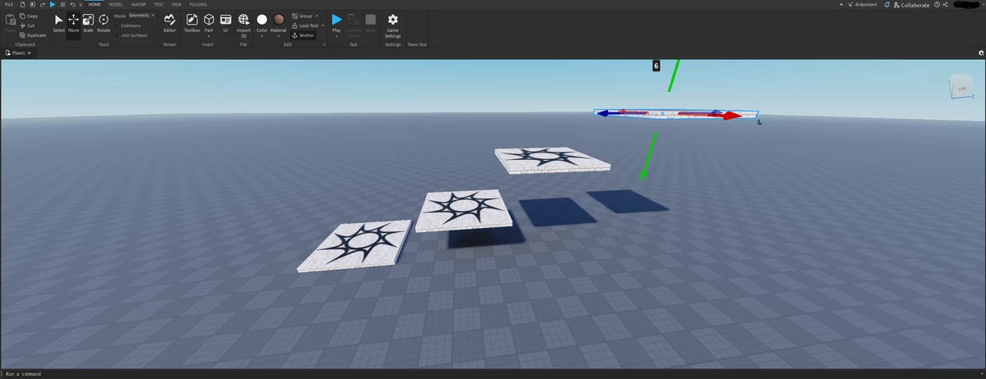Select the Move tool
The width and height of the screenshot is (986, 379).
73,22
